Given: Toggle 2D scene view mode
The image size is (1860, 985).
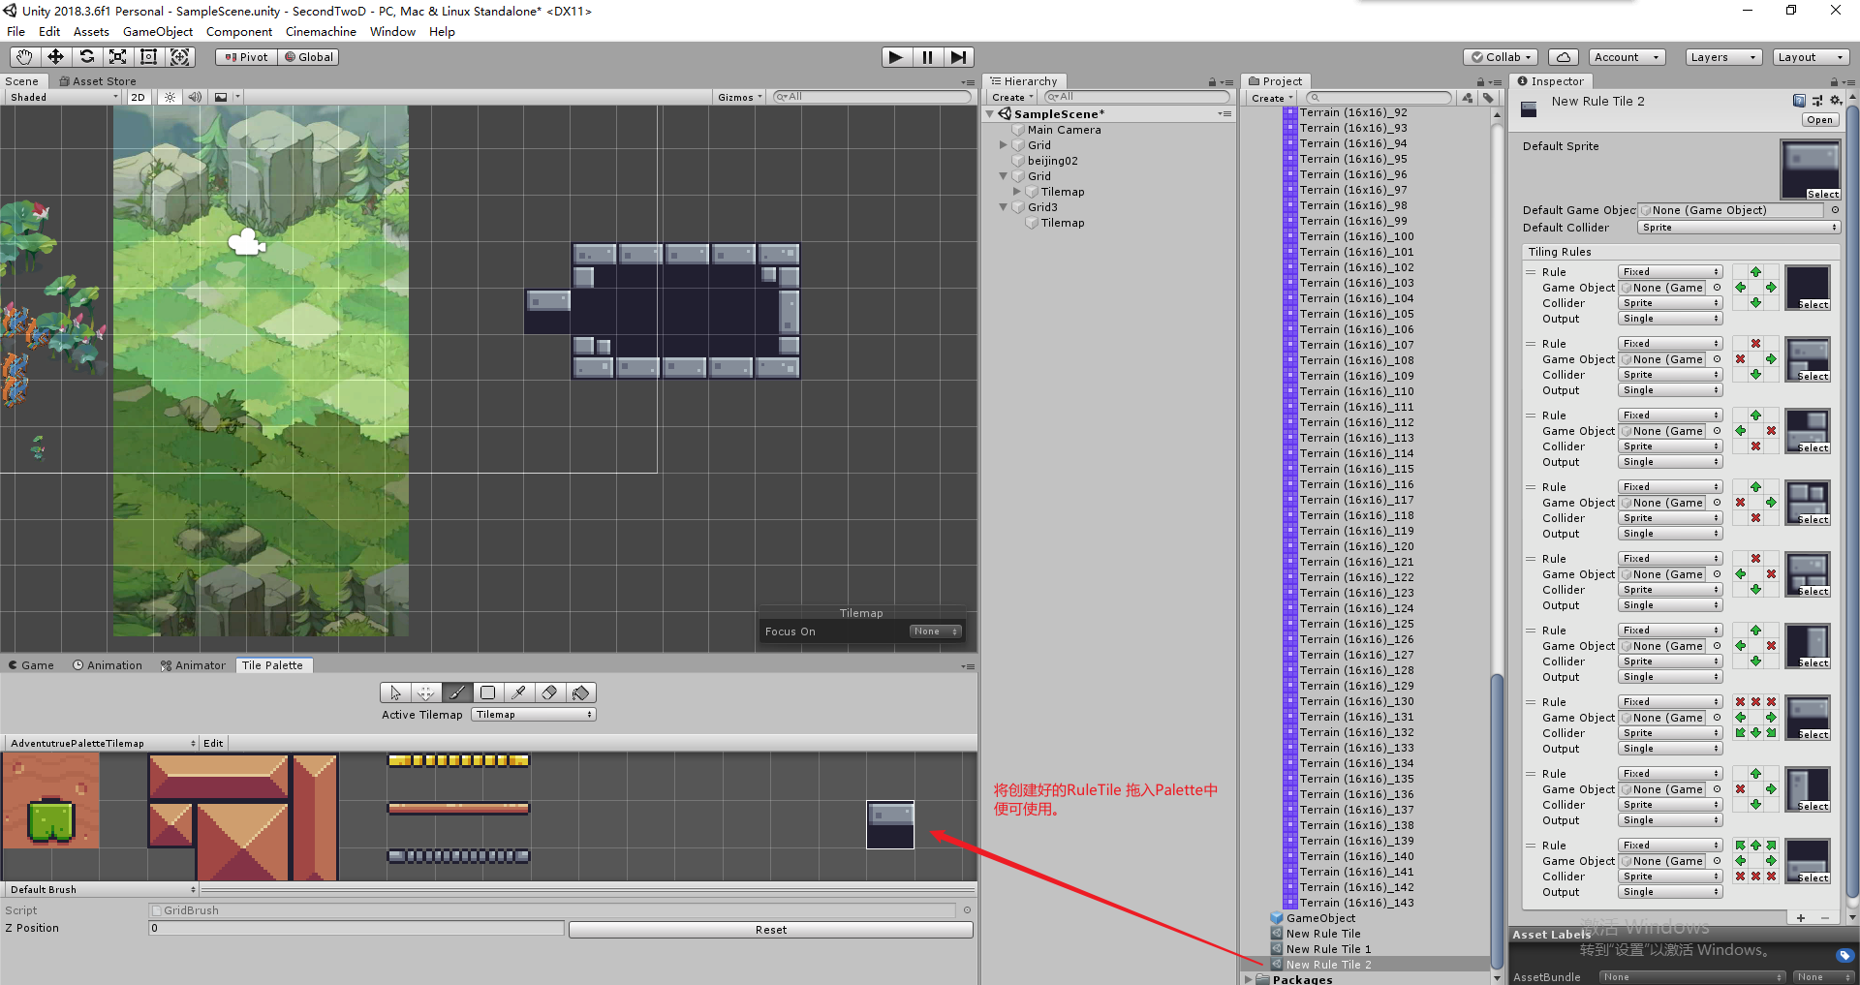Looking at the screenshot, I should coord(139,97).
